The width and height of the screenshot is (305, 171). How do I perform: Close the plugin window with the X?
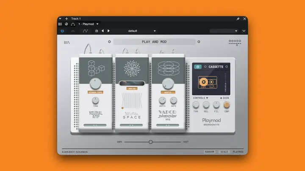(244, 19)
